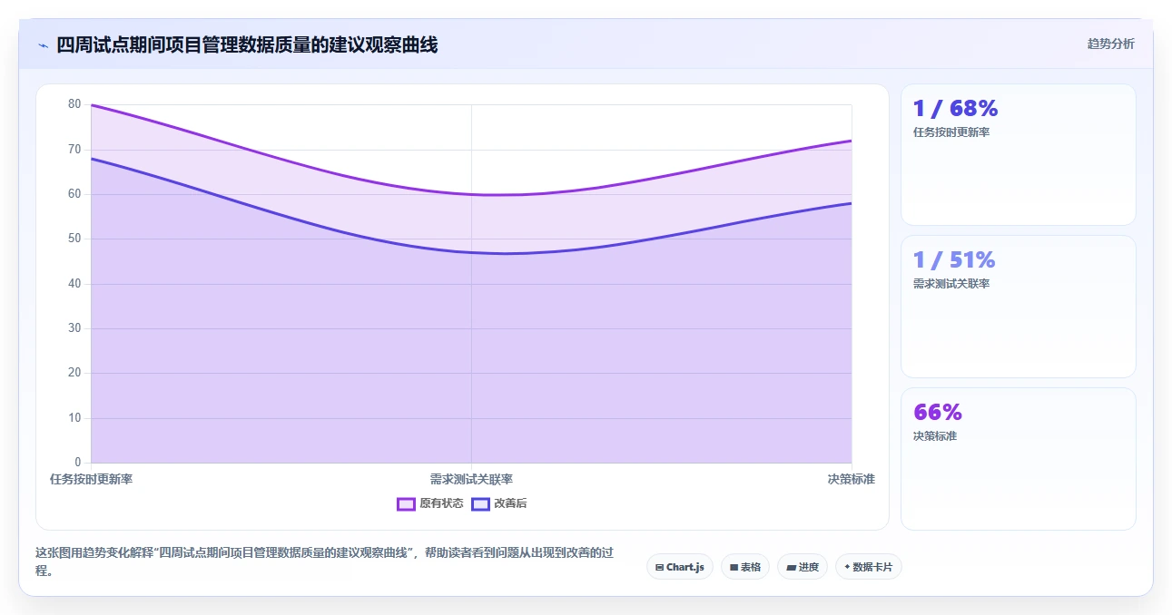Click the 表格 tag
The image size is (1172, 615).
[745, 567]
